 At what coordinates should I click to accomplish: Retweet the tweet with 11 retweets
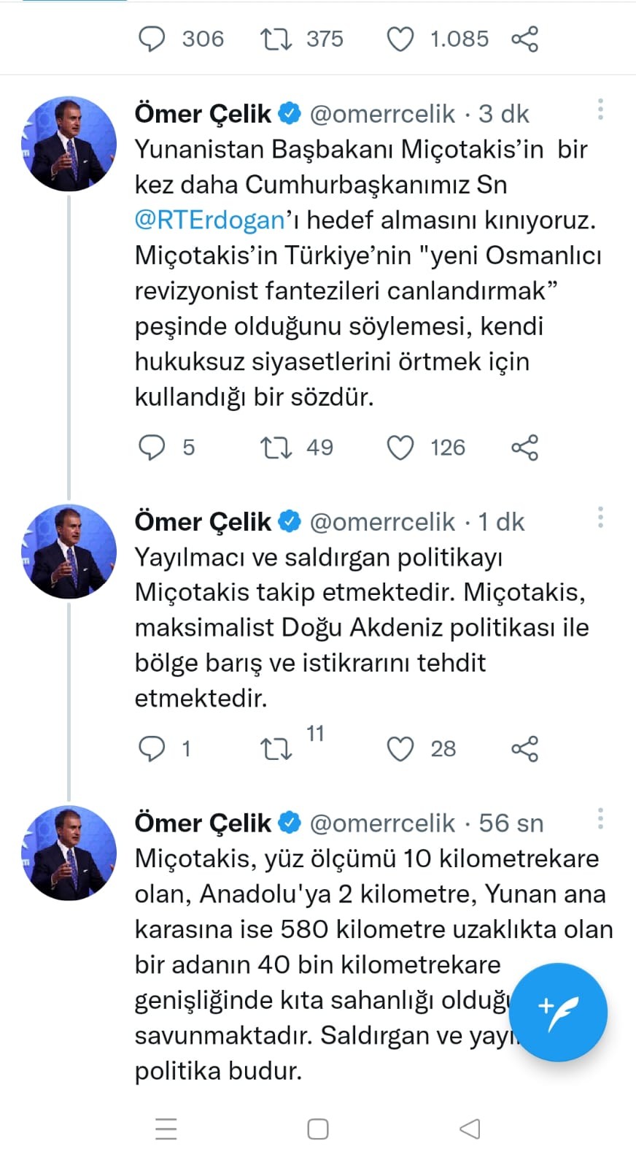pyautogui.click(x=276, y=748)
